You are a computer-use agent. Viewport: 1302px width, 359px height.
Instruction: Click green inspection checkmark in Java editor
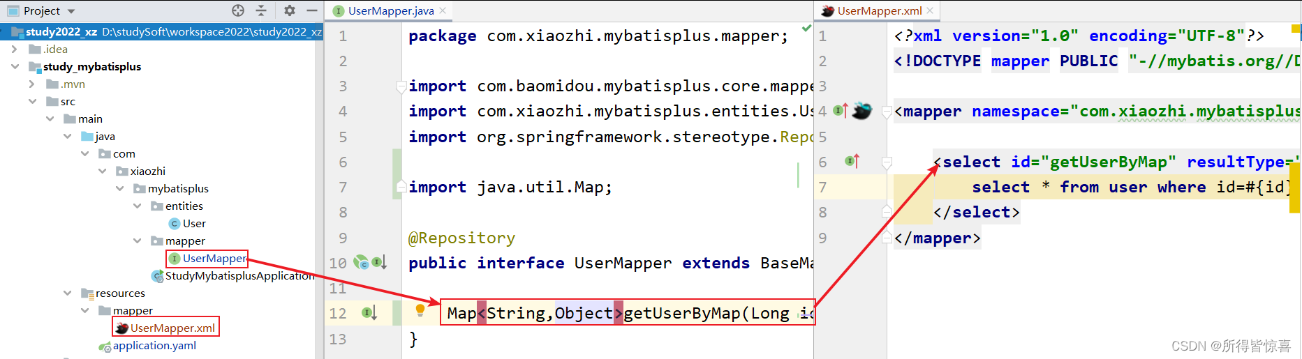click(806, 29)
